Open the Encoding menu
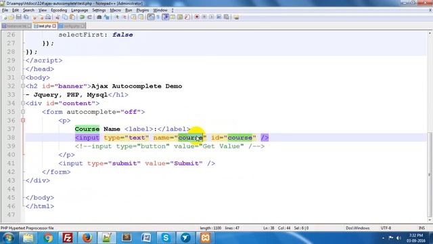433x244 pixels. (x=59, y=10)
